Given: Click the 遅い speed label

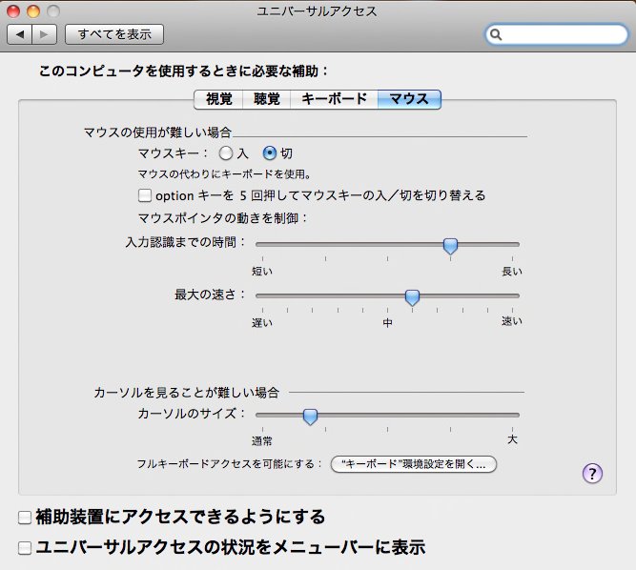Looking at the screenshot, I should [262, 323].
